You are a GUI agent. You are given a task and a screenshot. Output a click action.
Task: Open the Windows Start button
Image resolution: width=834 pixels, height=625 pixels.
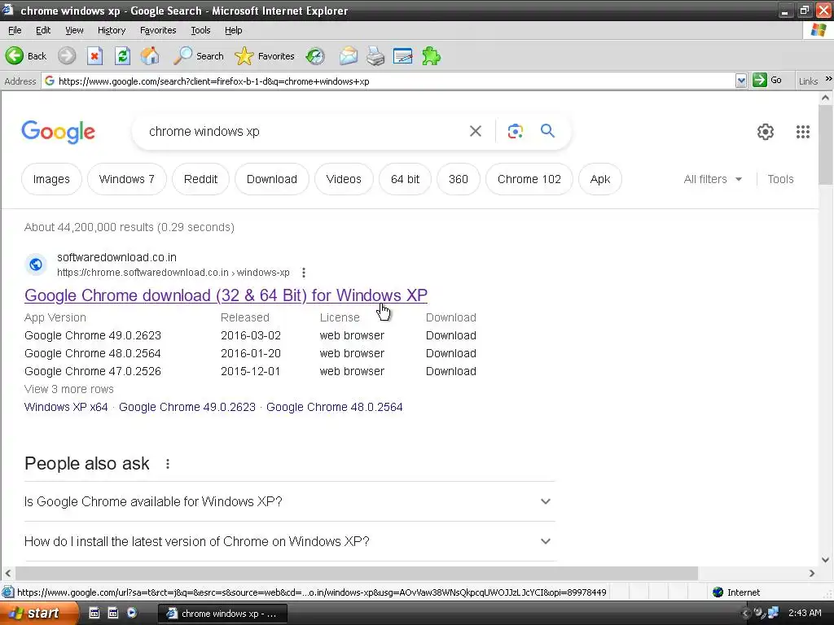pos(39,614)
